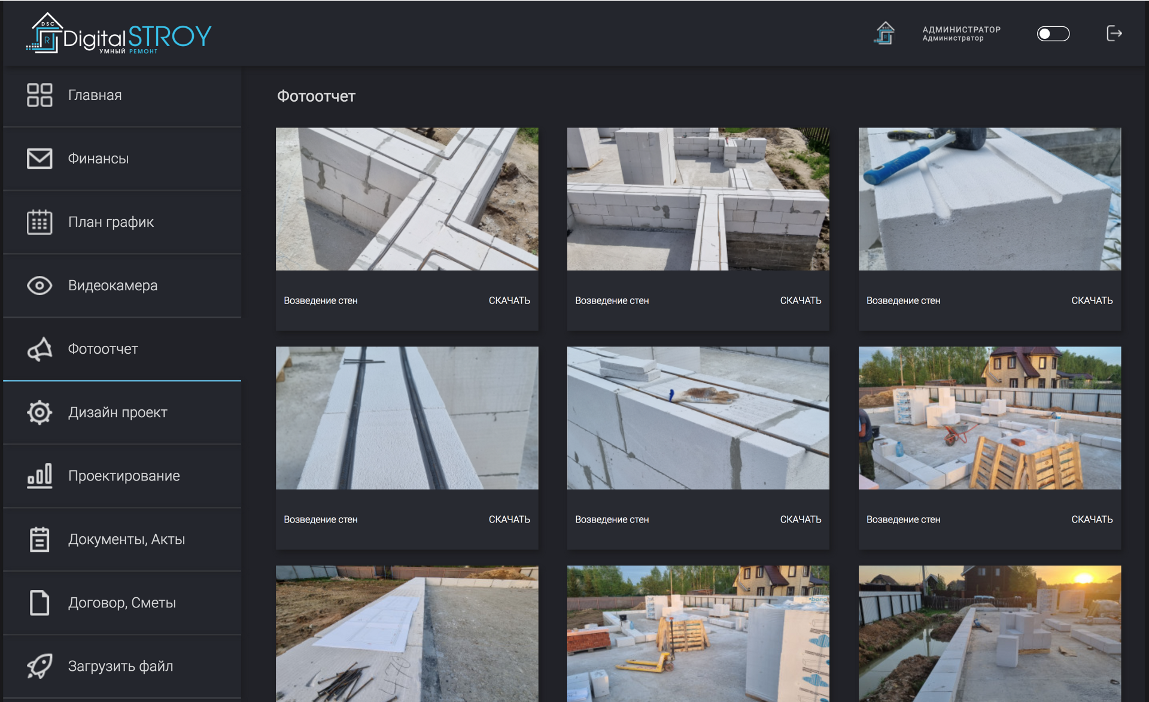
Task: Open the nails and drawing thumbnail
Action: (x=407, y=633)
